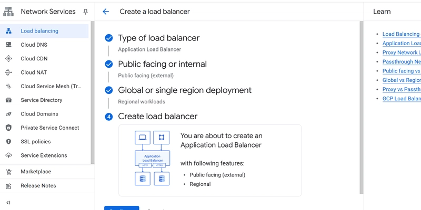Pin the Network Services menu
This screenshot has width=421, height=210.
(x=86, y=12)
